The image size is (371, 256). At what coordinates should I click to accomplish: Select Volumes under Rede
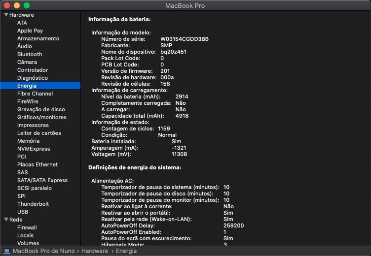tap(28, 243)
